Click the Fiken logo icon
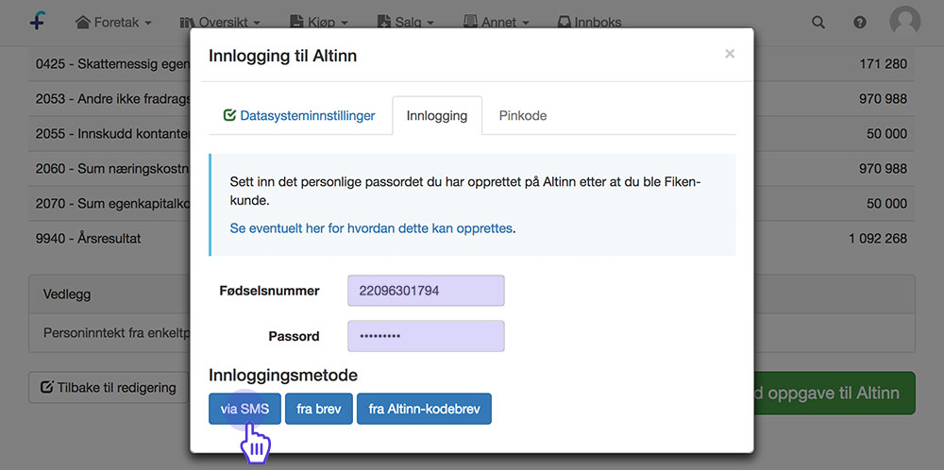Screen dimensions: 944x470 pyautogui.click(x=38, y=21)
